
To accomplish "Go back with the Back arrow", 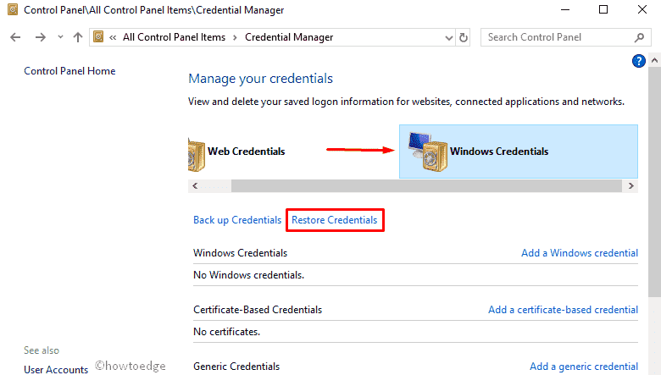I will (x=15, y=37).
